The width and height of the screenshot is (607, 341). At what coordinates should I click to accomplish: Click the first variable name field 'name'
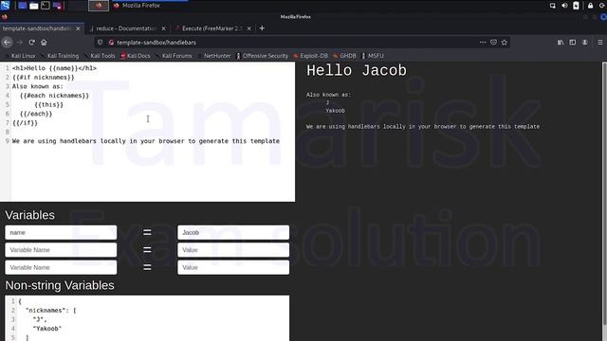(x=61, y=233)
